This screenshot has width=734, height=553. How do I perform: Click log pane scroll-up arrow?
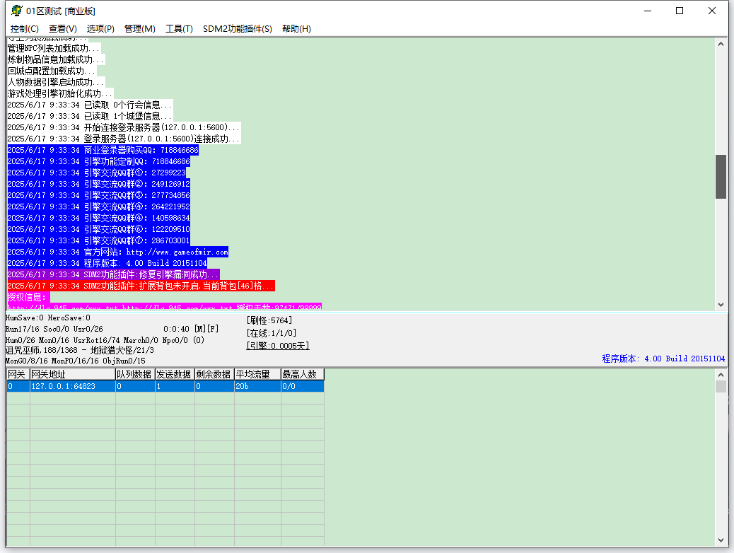(x=721, y=44)
